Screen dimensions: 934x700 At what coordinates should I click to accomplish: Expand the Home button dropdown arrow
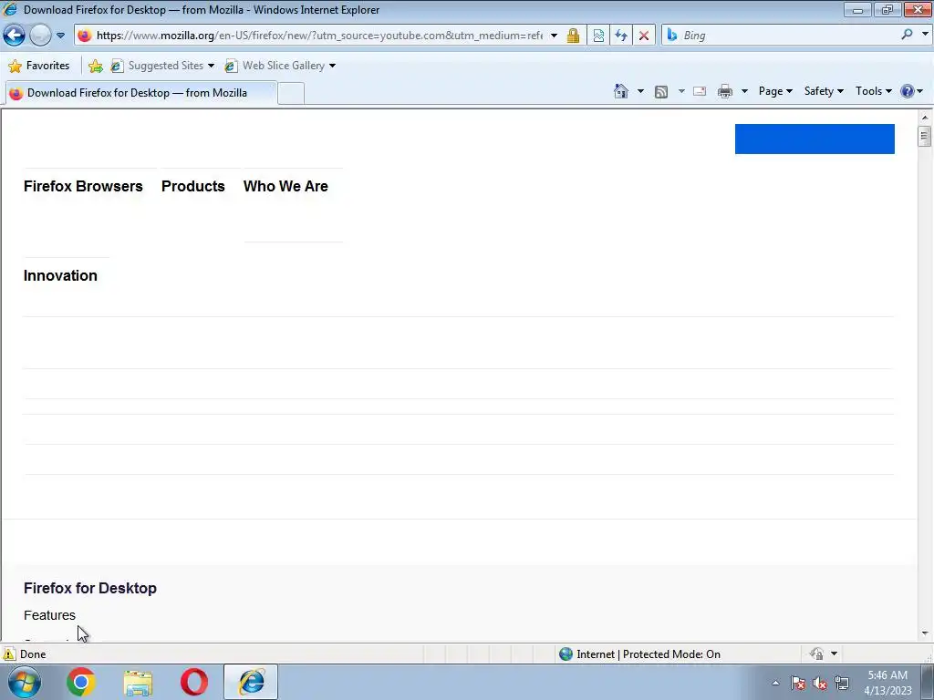pyautogui.click(x=640, y=91)
